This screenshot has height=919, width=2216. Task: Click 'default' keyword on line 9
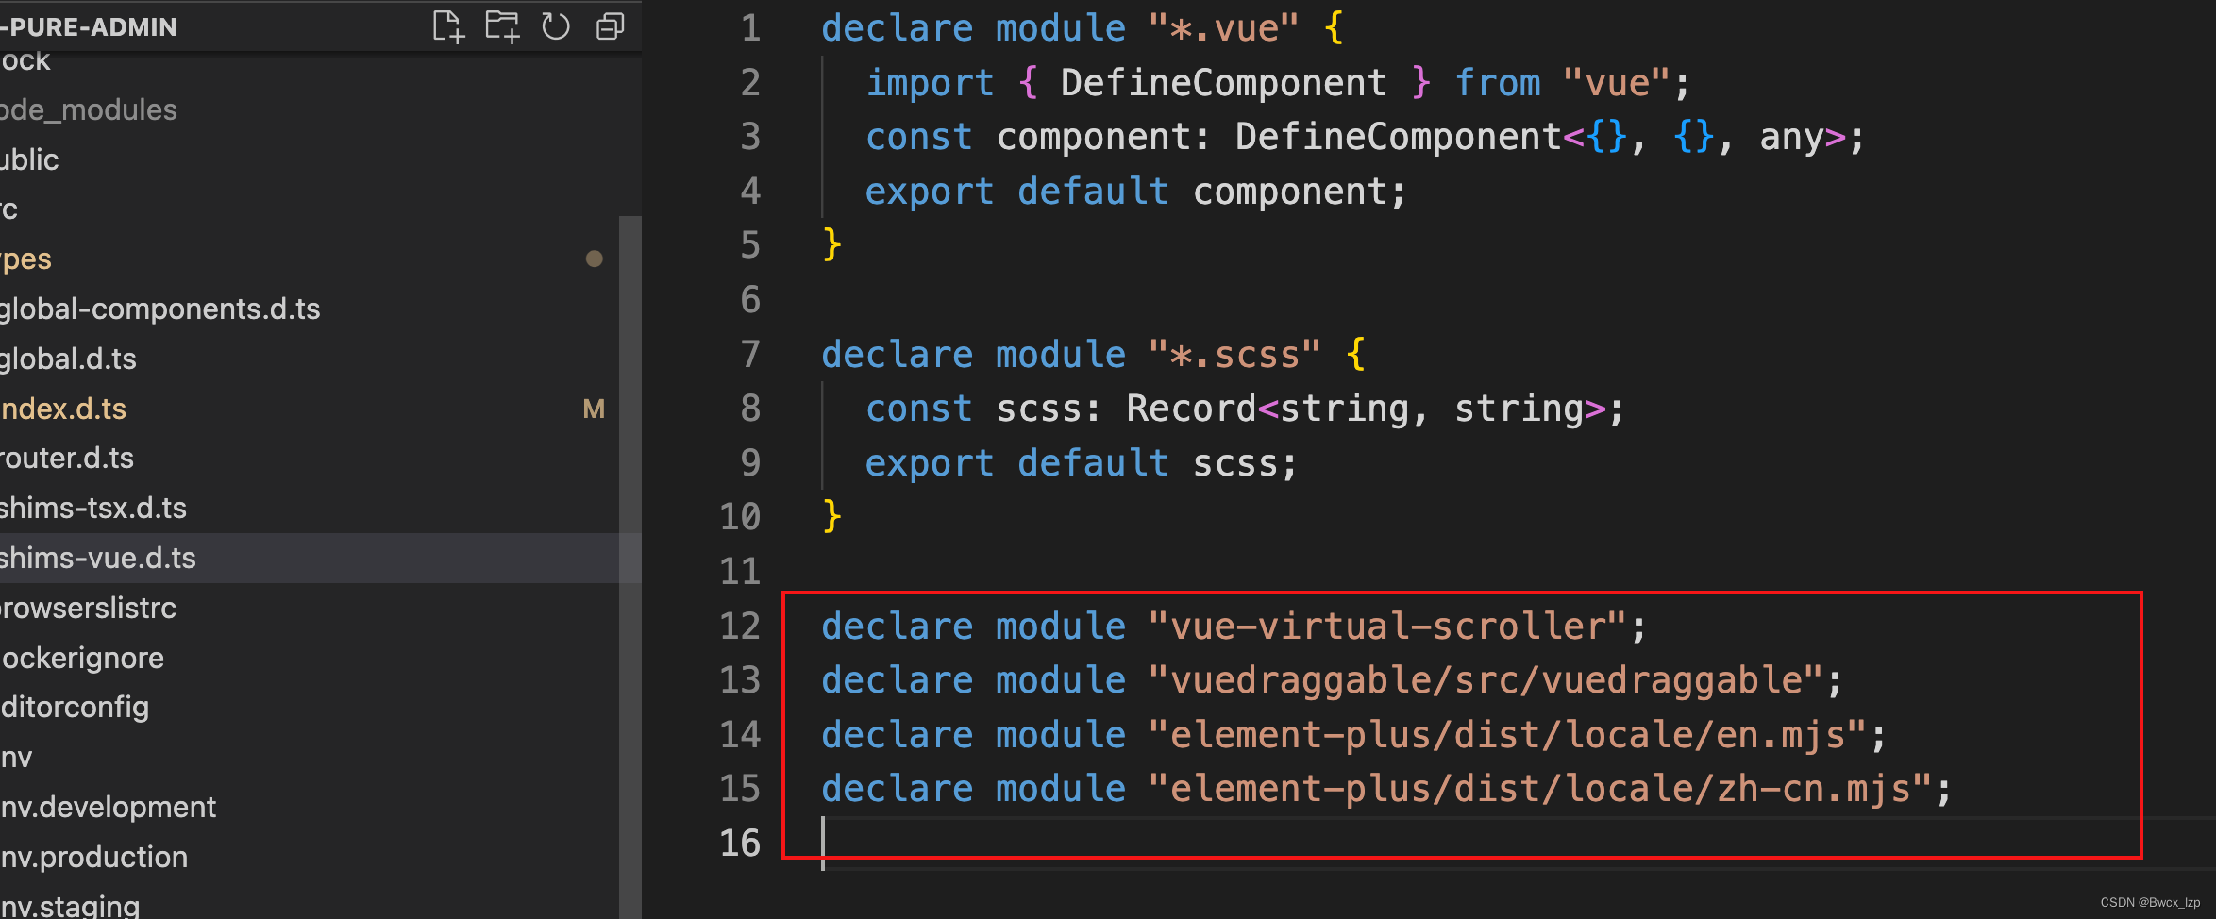click(1093, 463)
